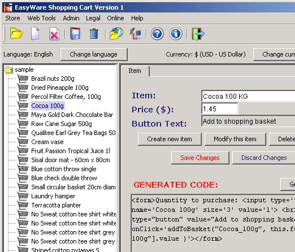Open the Web Tools menu
The width and height of the screenshot is (295, 252).
point(41,18)
